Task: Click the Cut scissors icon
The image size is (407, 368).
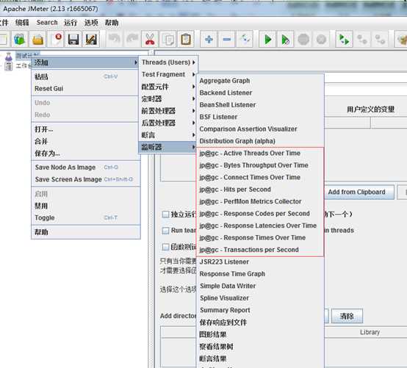Action: coord(150,40)
